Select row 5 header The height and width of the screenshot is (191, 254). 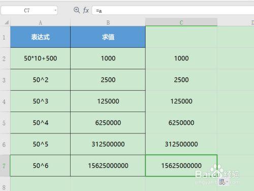pos(5,123)
